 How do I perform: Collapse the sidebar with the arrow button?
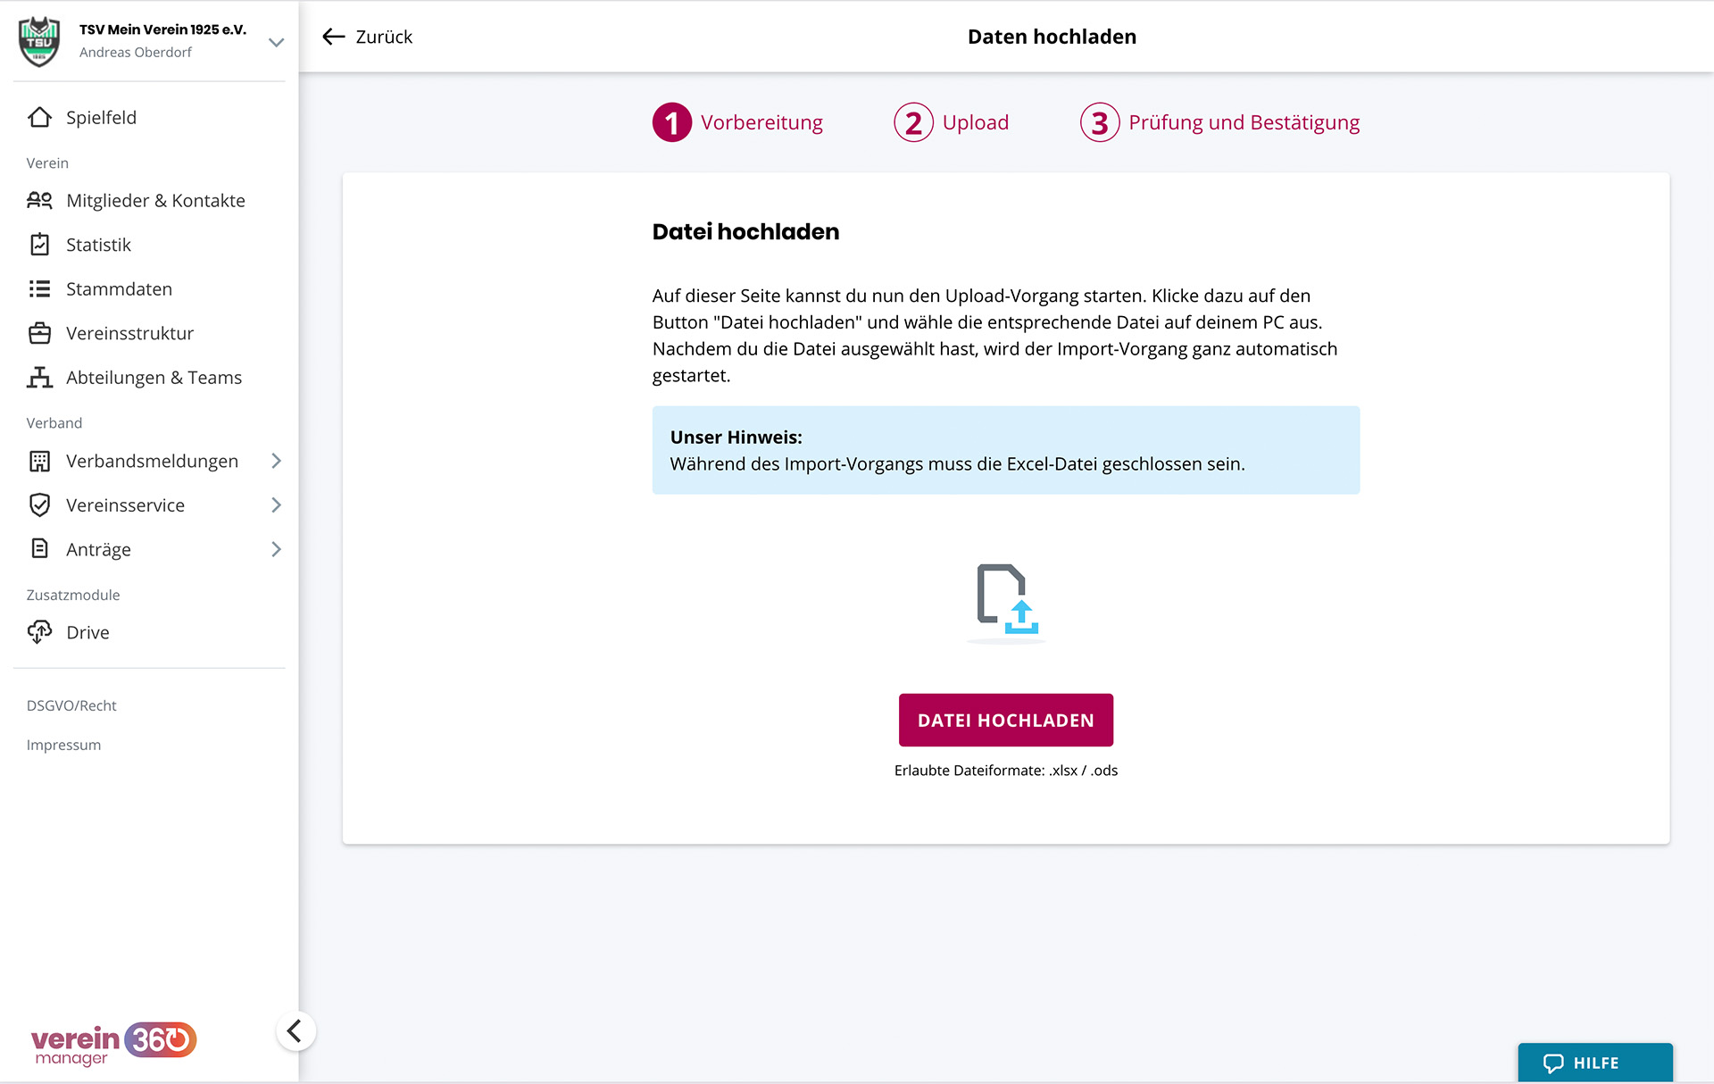[295, 1031]
